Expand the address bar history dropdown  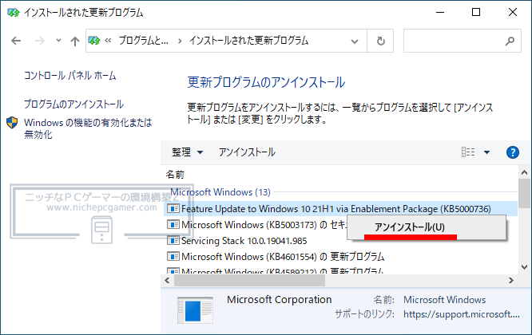[355, 41]
